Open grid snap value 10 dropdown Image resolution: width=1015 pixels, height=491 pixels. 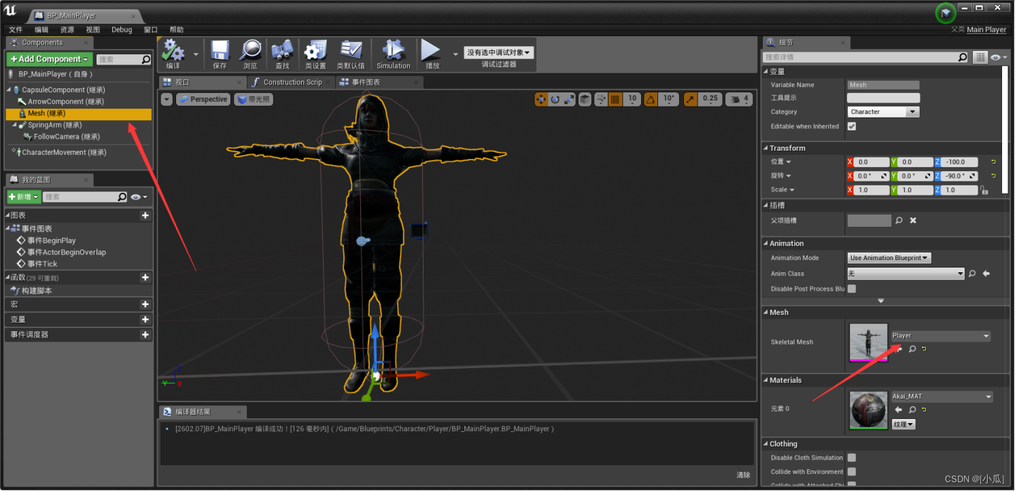pyautogui.click(x=632, y=99)
